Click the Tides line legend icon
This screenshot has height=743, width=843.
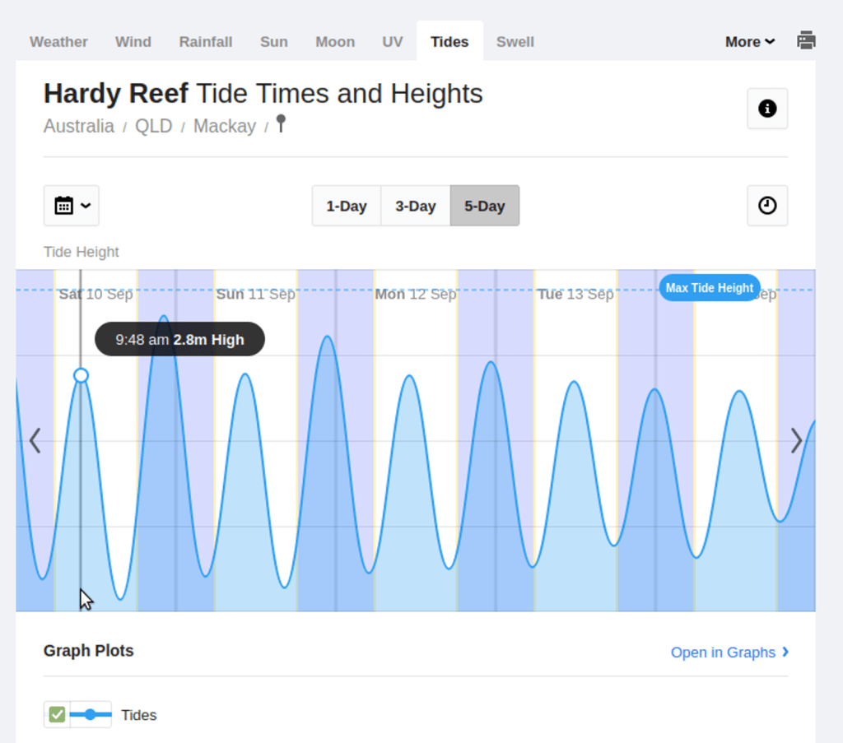[x=91, y=715]
